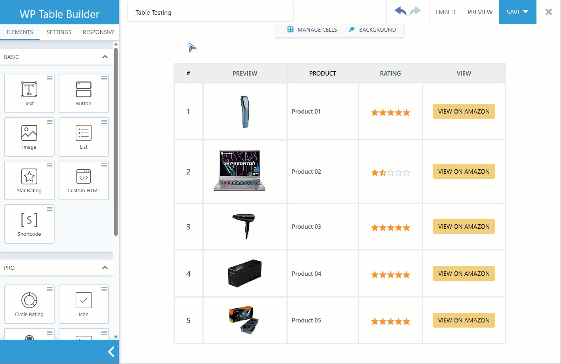Viewport: 561px width, 364px height.
Task: Click the undo arrow icon
Action: coord(400,11)
